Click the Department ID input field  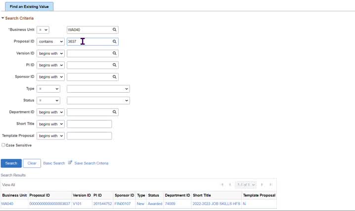coord(92,112)
